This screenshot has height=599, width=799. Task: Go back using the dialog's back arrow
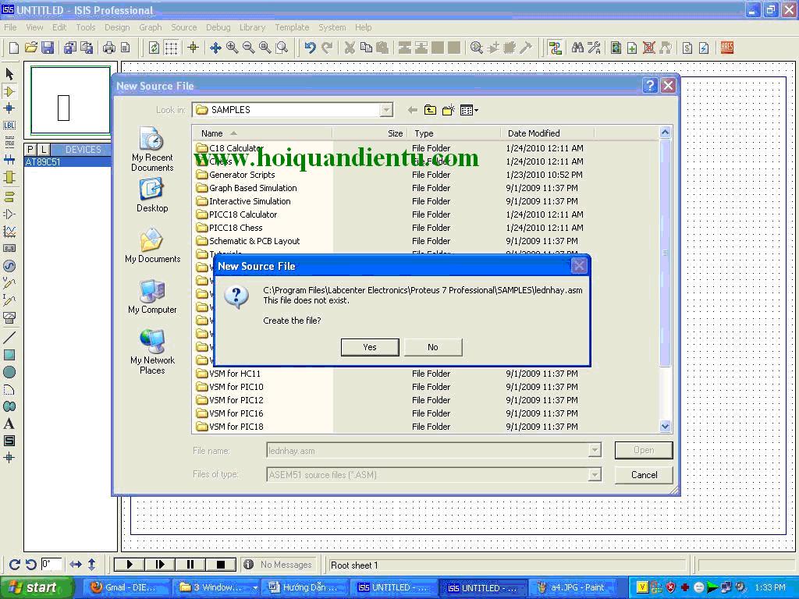[412, 110]
